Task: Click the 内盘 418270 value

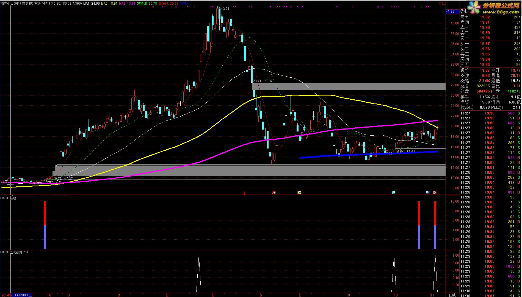Action: (x=514, y=91)
